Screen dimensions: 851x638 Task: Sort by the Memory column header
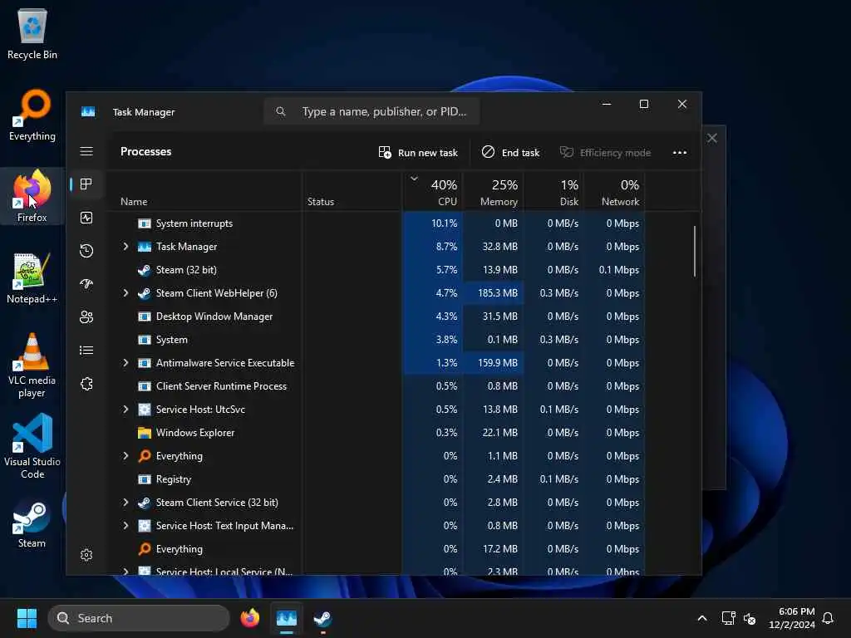[493, 192]
